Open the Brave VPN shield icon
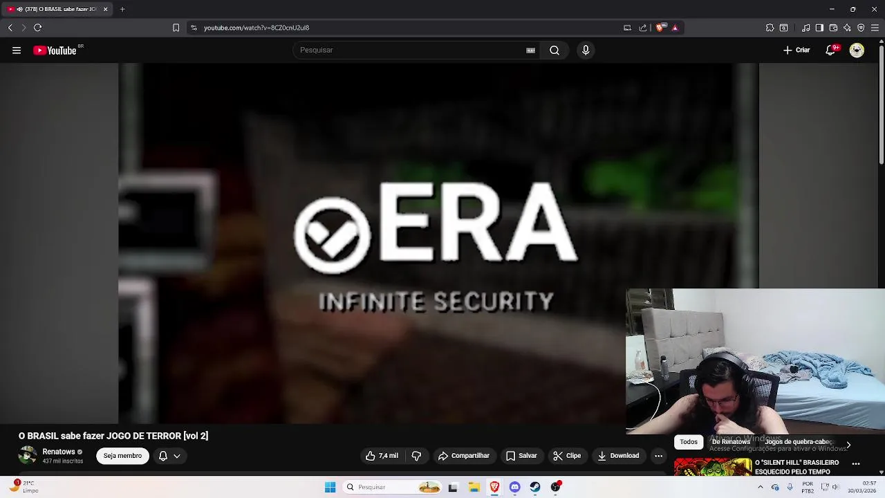Image resolution: width=885 pixels, height=498 pixels. (861, 28)
